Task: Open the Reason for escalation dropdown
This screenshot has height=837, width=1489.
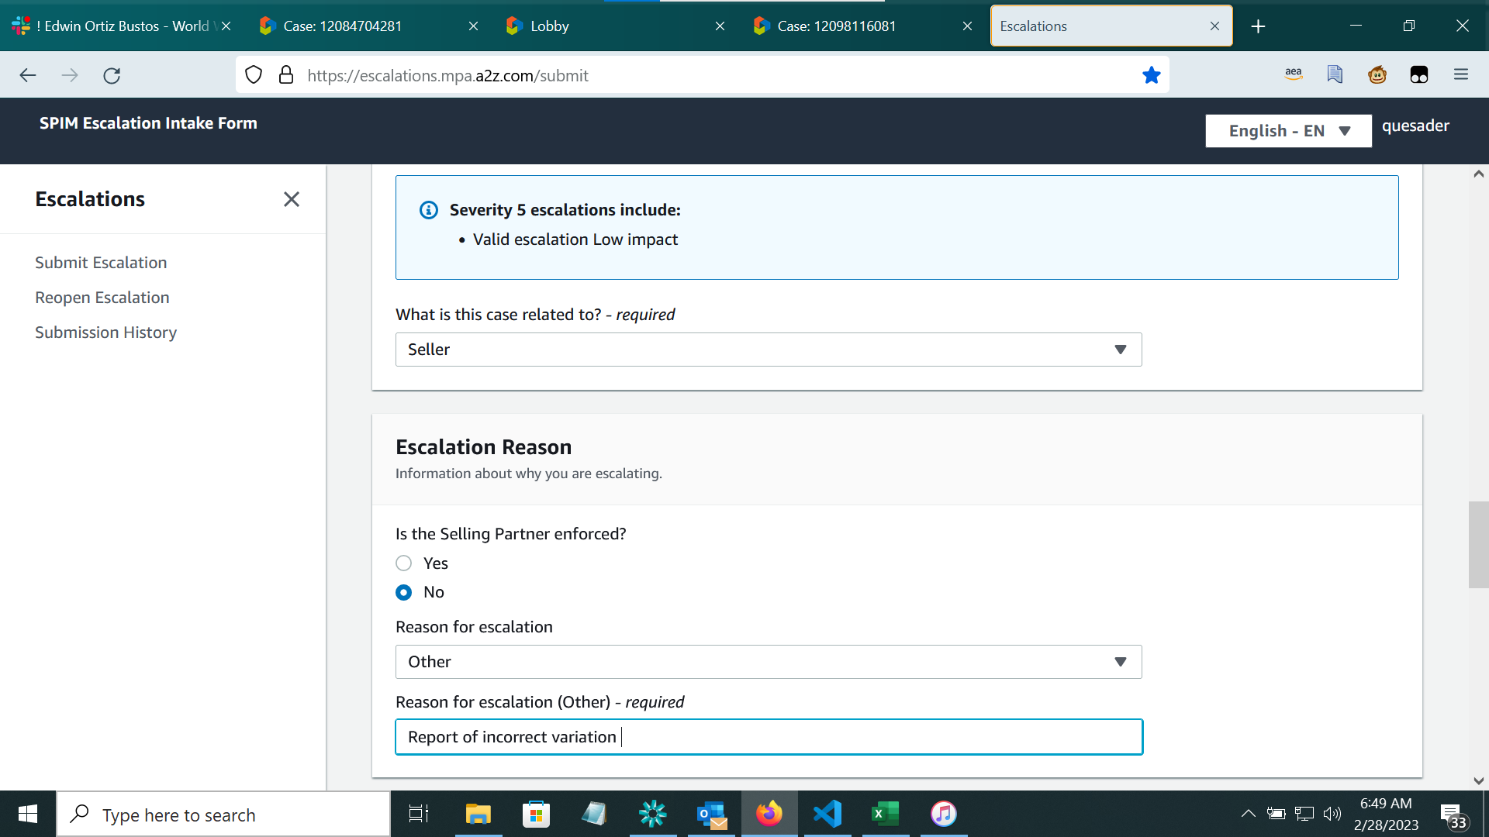Action: tap(769, 662)
